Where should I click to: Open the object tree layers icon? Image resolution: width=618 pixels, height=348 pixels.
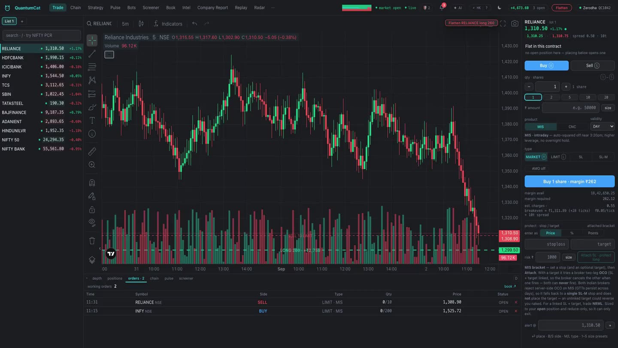[x=92, y=260]
